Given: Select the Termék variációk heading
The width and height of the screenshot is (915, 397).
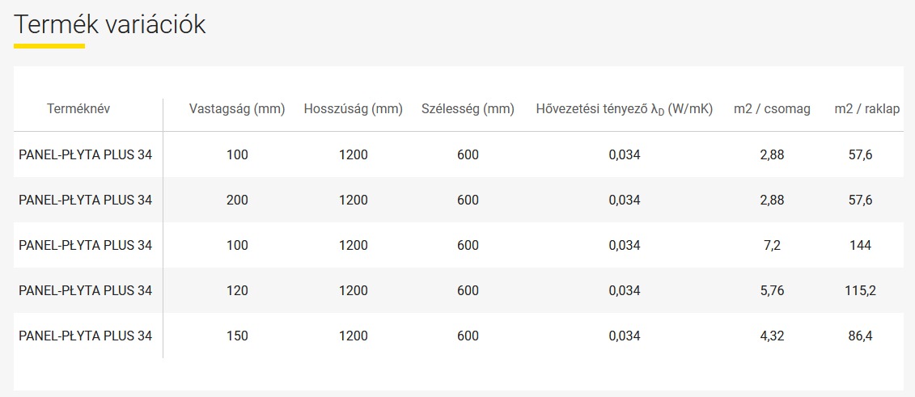Looking at the screenshot, I should point(110,25).
